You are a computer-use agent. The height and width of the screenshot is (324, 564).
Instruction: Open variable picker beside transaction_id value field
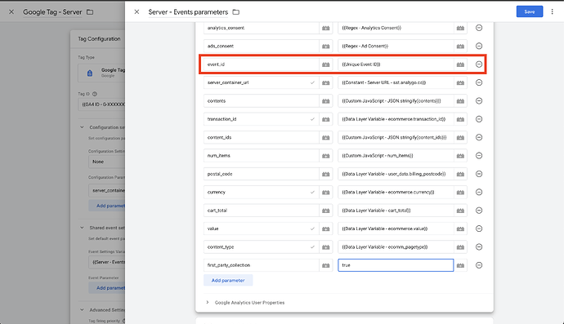coord(460,119)
